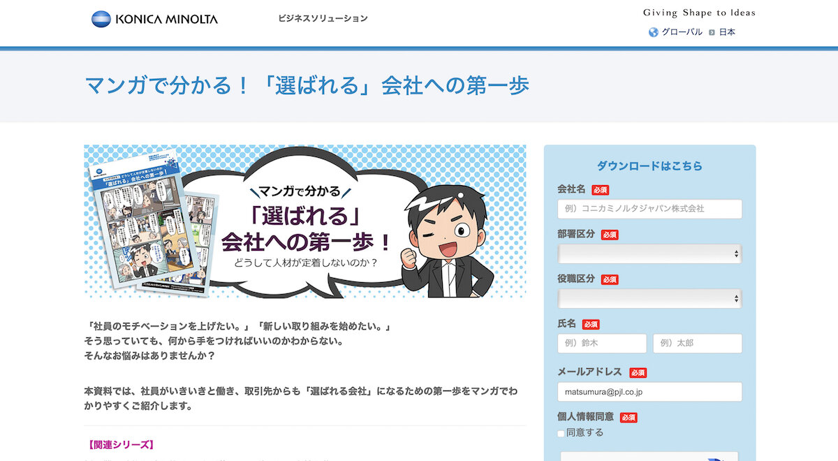Click the small arrow icon beside 日本
The width and height of the screenshot is (838, 461).
pos(712,32)
